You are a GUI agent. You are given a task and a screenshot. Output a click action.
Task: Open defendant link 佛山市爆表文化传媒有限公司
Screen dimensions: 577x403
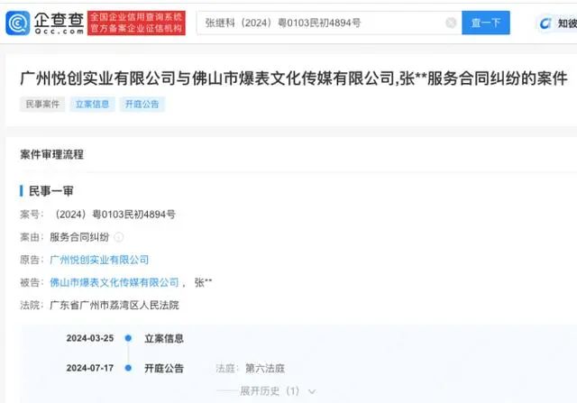[x=114, y=283]
